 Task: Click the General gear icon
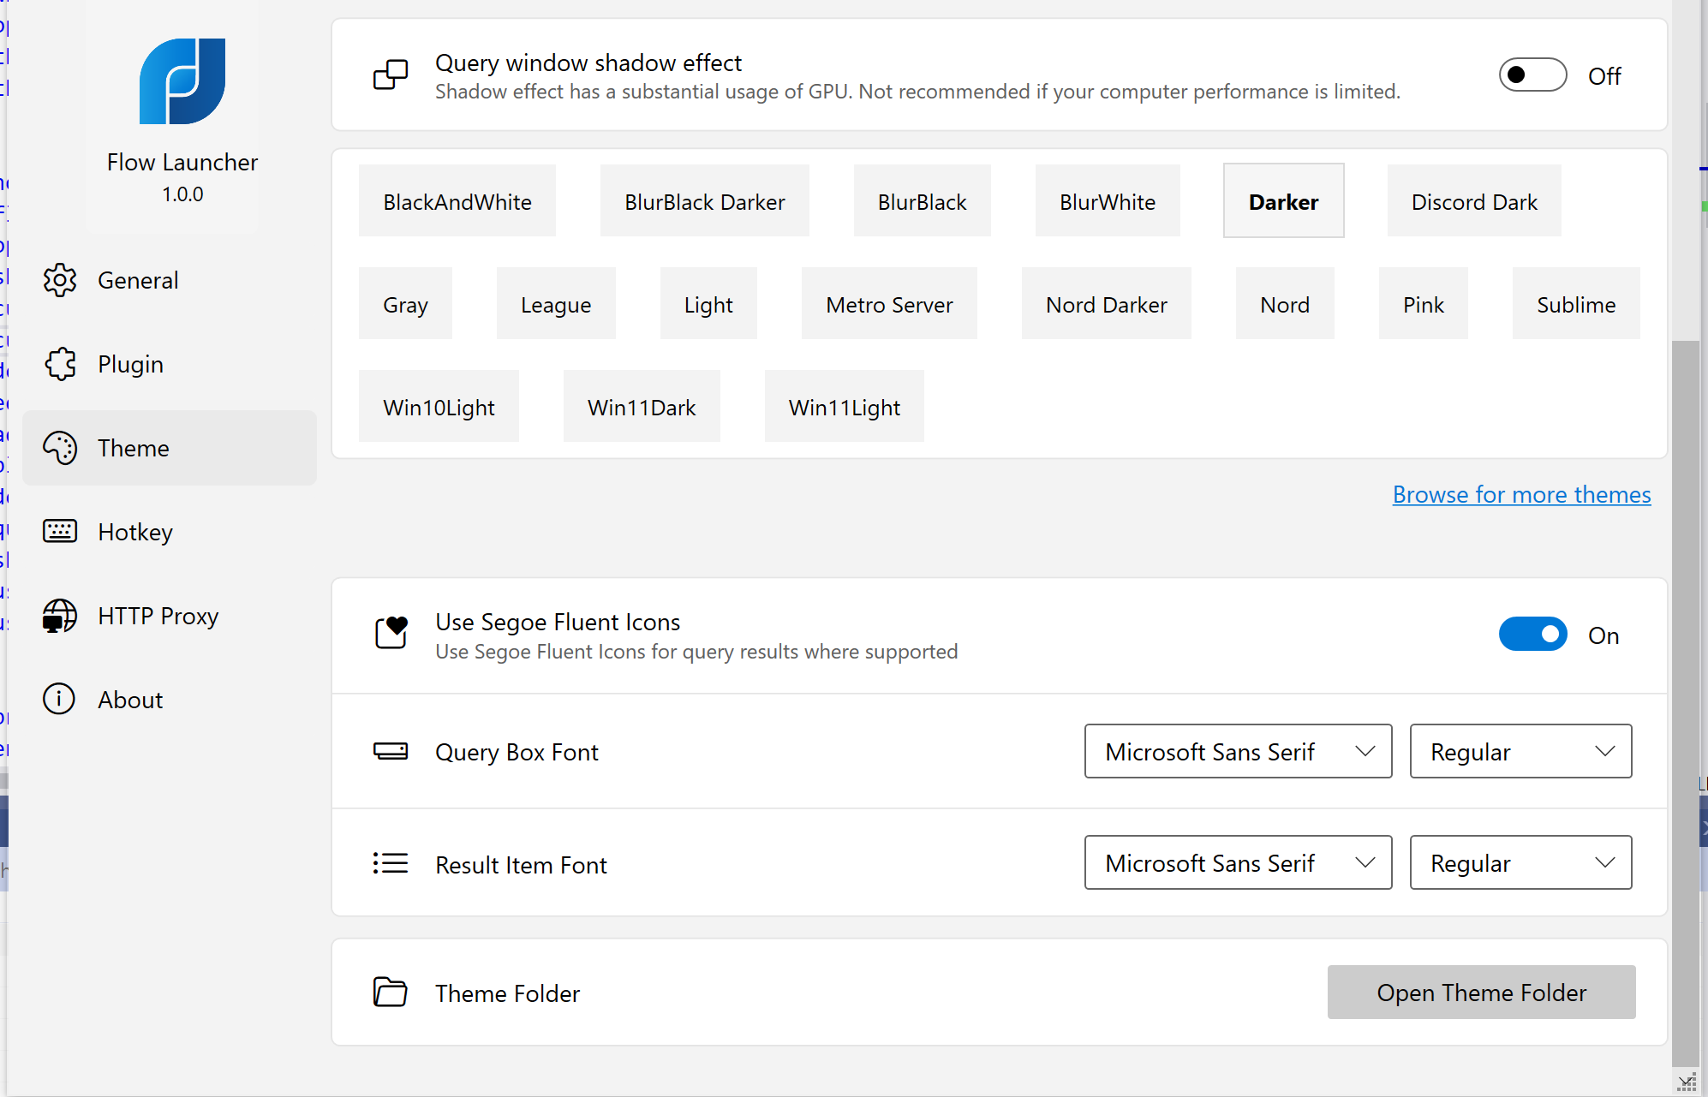60,280
